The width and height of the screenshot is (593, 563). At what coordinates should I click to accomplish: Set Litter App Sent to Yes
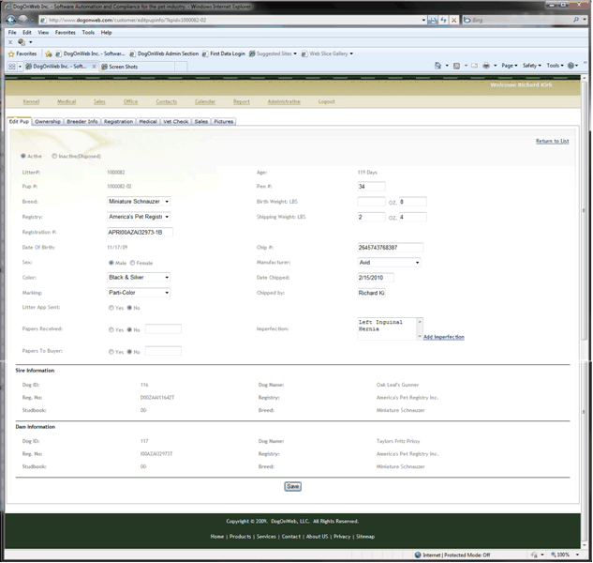point(111,307)
